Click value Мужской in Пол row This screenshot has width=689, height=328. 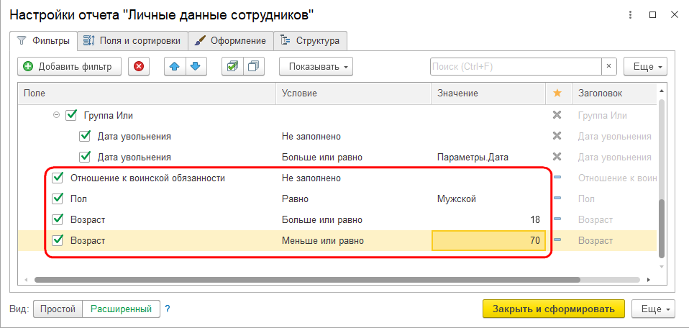tap(457, 199)
